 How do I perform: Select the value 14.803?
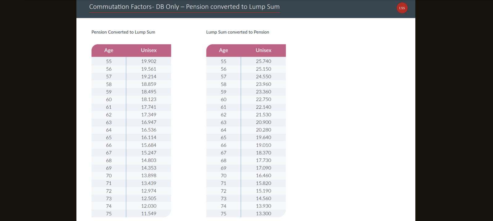(149, 160)
